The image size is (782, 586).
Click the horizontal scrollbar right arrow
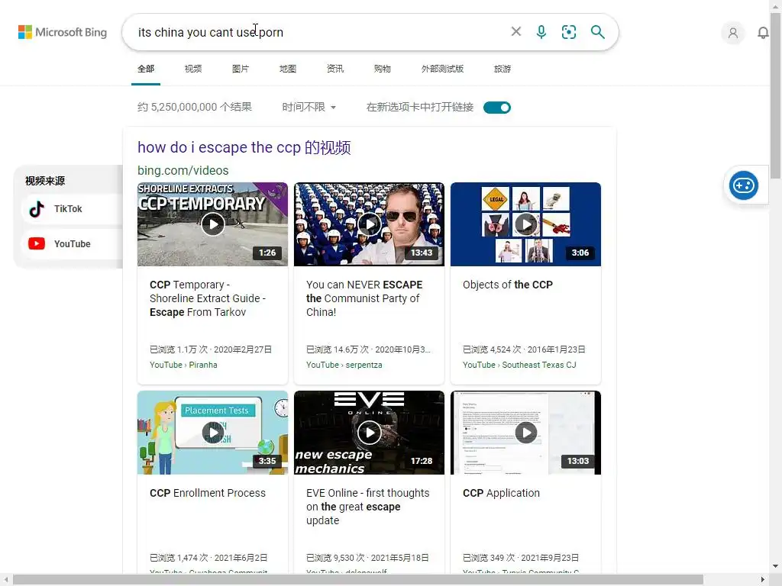[x=763, y=580]
